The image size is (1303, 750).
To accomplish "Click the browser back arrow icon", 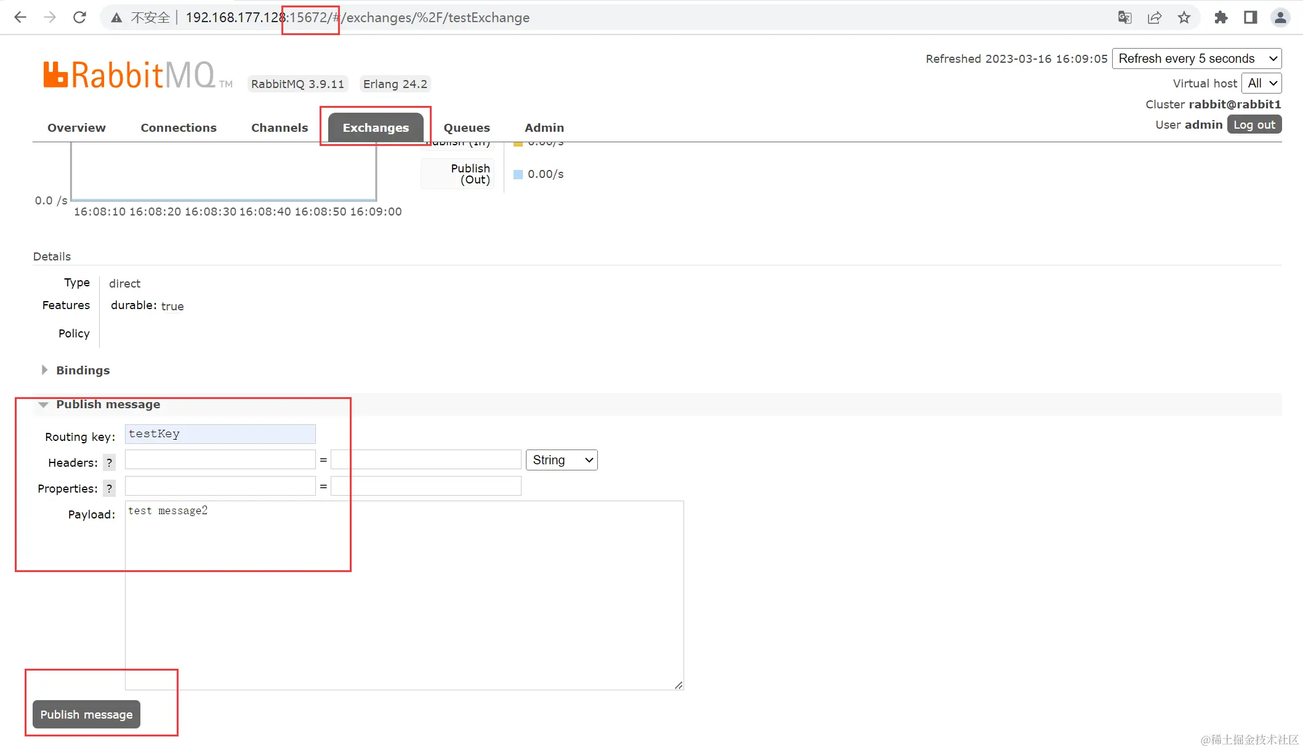I will pos(20,17).
